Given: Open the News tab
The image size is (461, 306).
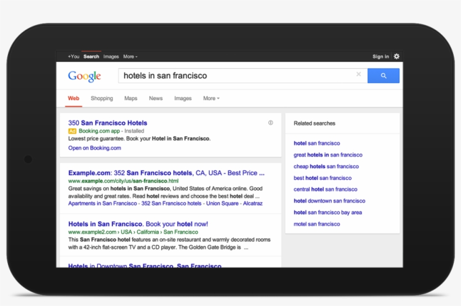Looking at the screenshot, I should [x=156, y=98].
